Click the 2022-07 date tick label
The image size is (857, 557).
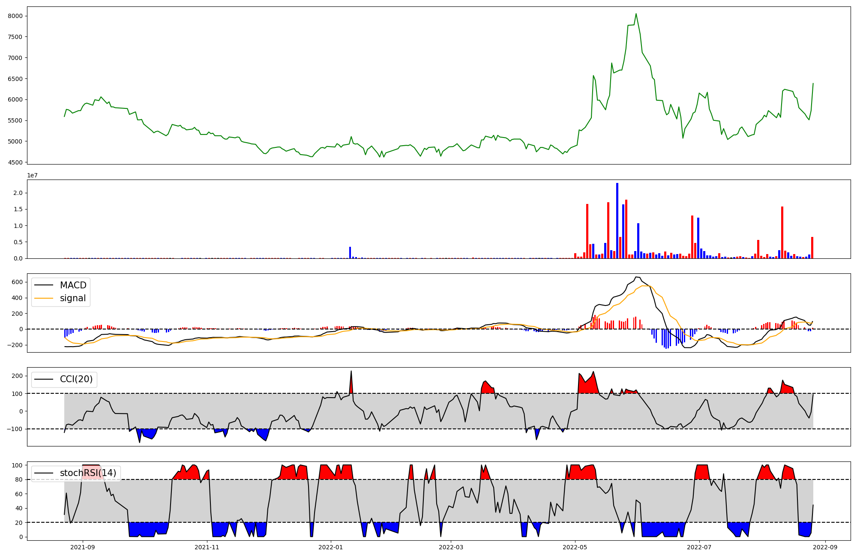[699, 547]
